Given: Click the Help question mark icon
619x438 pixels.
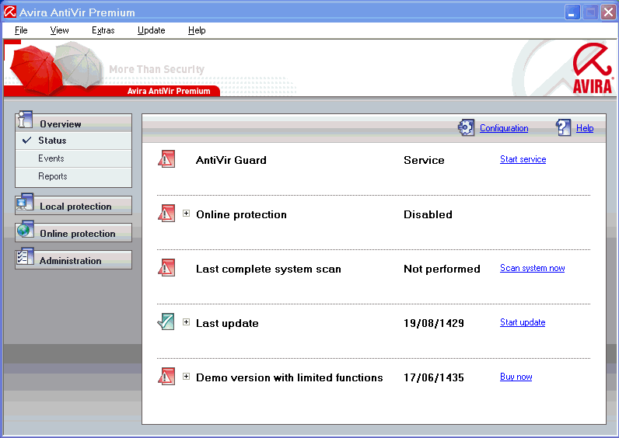Looking at the screenshot, I should [564, 128].
